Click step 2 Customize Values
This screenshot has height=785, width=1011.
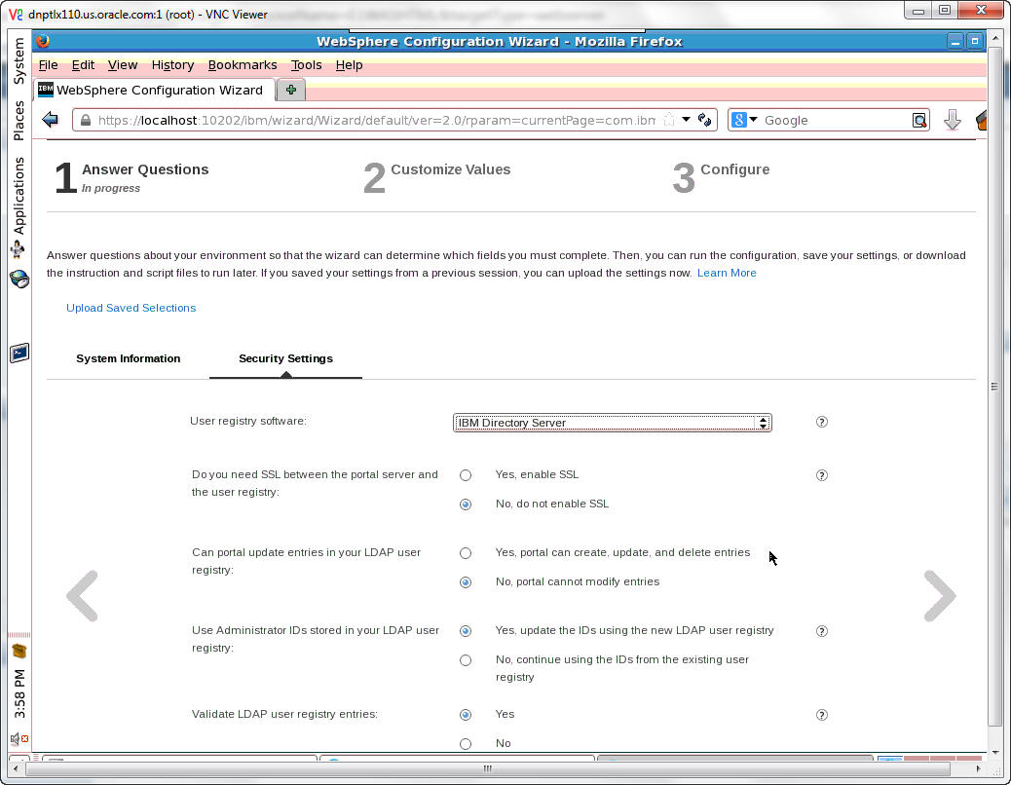[x=437, y=177]
